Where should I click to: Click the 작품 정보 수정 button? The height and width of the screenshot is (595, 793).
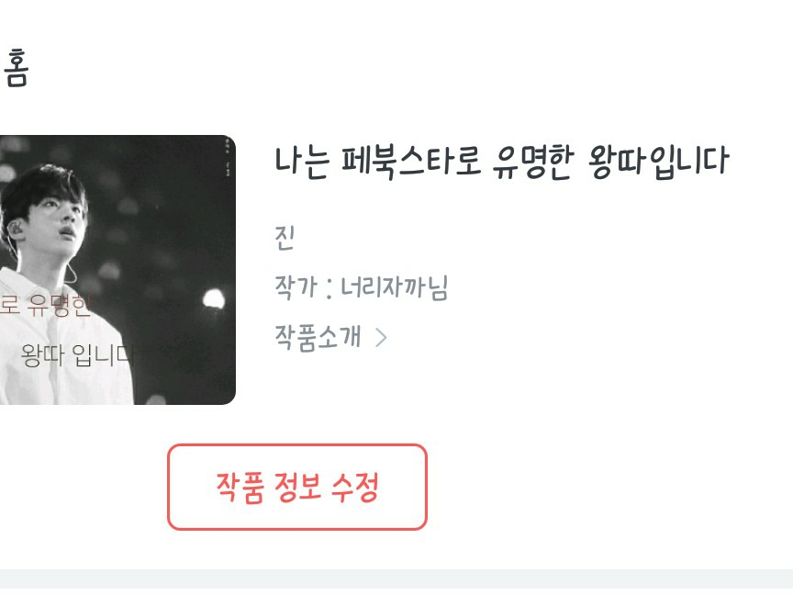pyautogui.click(x=297, y=487)
